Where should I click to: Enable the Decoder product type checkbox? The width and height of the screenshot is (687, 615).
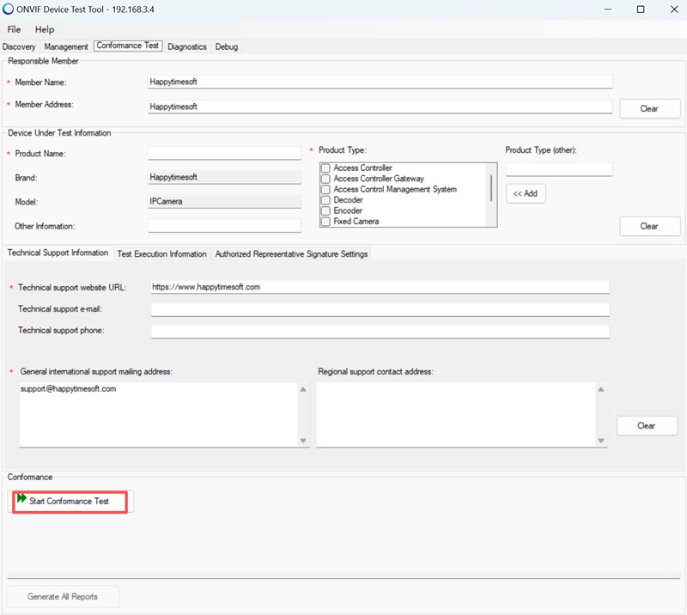(x=325, y=200)
